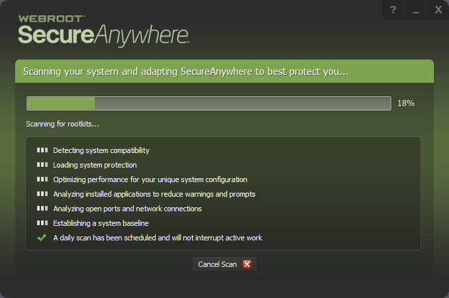Click the Webroot SecureAnywhere logo
This screenshot has height=298, width=449.
pos(103,28)
